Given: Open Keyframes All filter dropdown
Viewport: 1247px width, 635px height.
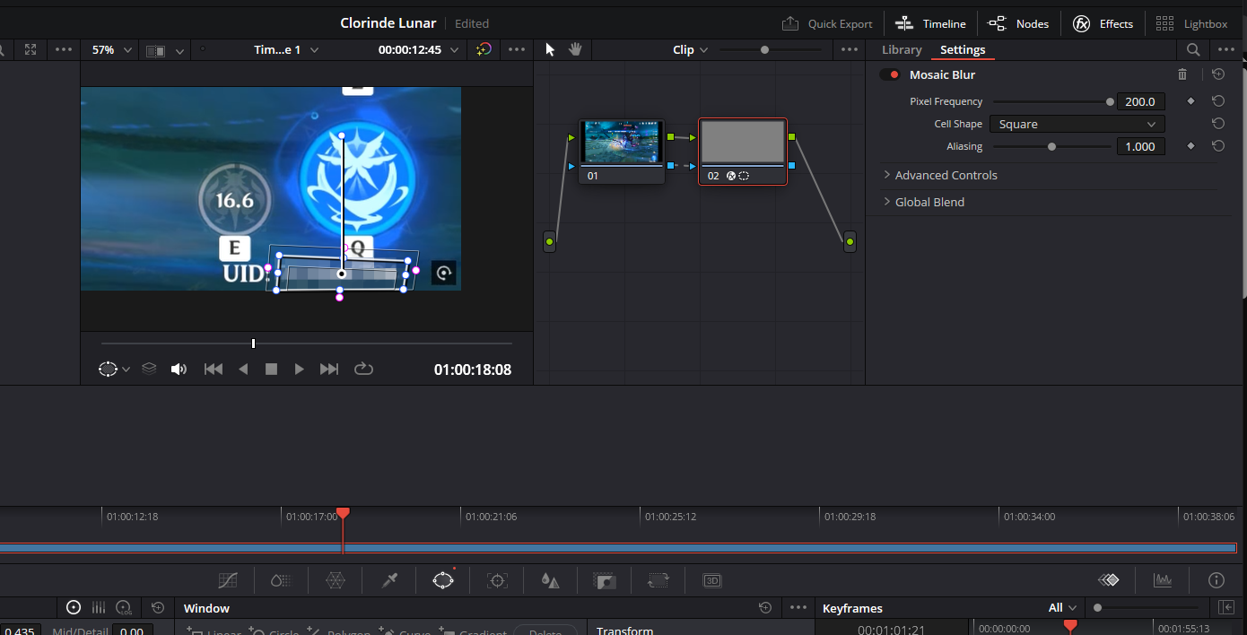Looking at the screenshot, I should (1062, 608).
